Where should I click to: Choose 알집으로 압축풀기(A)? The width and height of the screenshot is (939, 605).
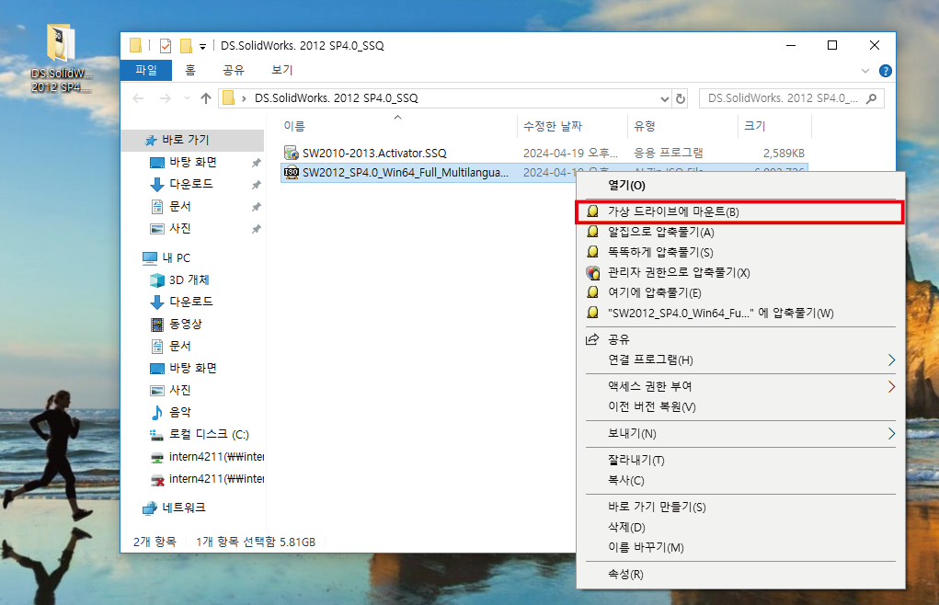(740, 233)
